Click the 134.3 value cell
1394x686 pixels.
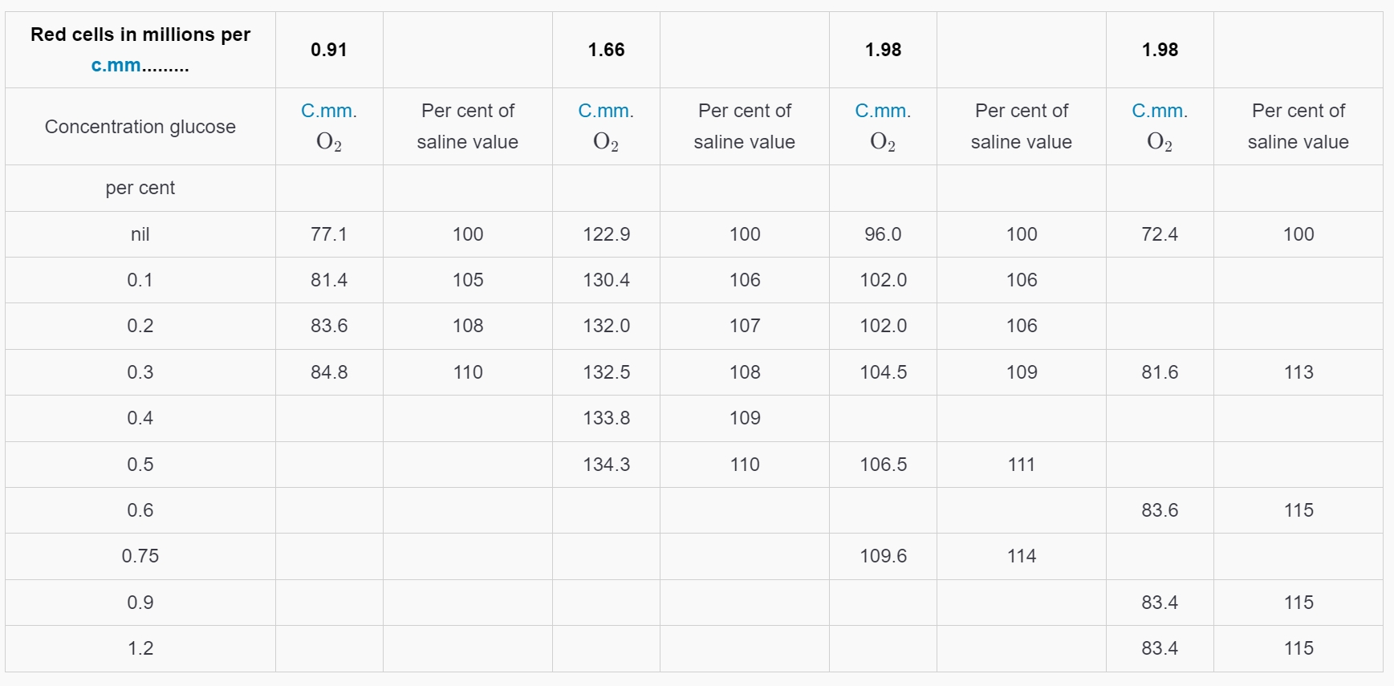[x=606, y=465]
